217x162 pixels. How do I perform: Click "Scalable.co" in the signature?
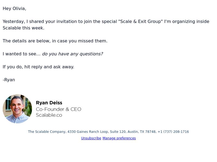pos(49,115)
